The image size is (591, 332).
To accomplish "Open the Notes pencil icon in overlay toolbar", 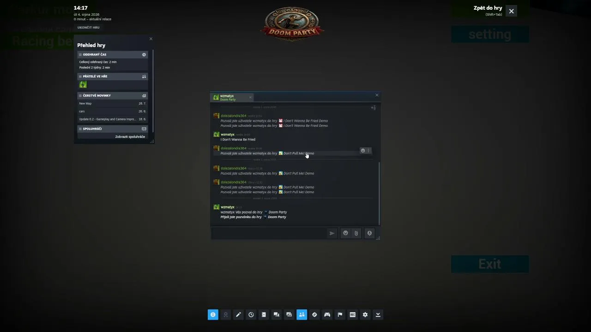I will click(x=238, y=314).
